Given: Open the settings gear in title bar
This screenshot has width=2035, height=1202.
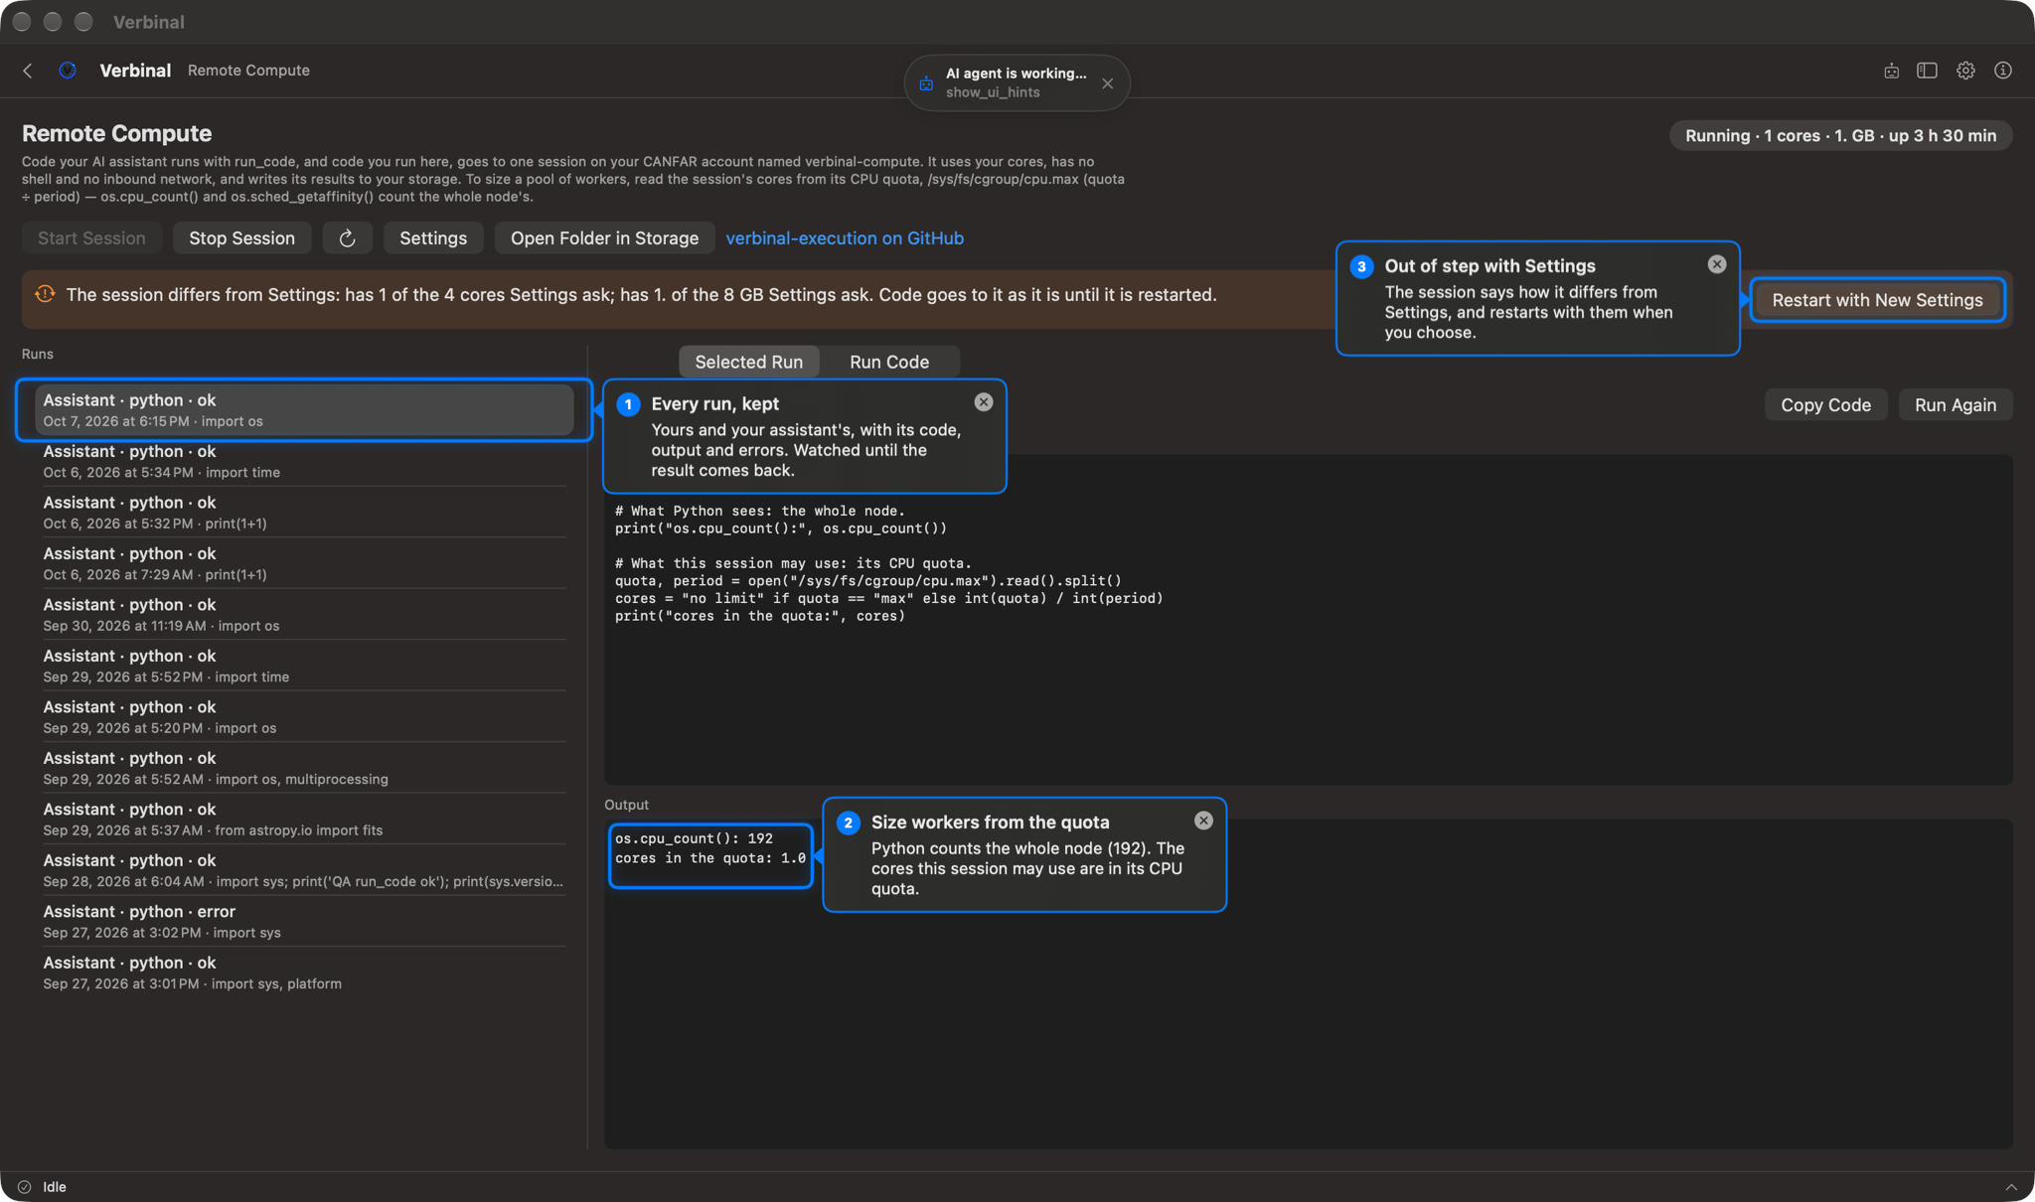Looking at the screenshot, I should [1964, 71].
